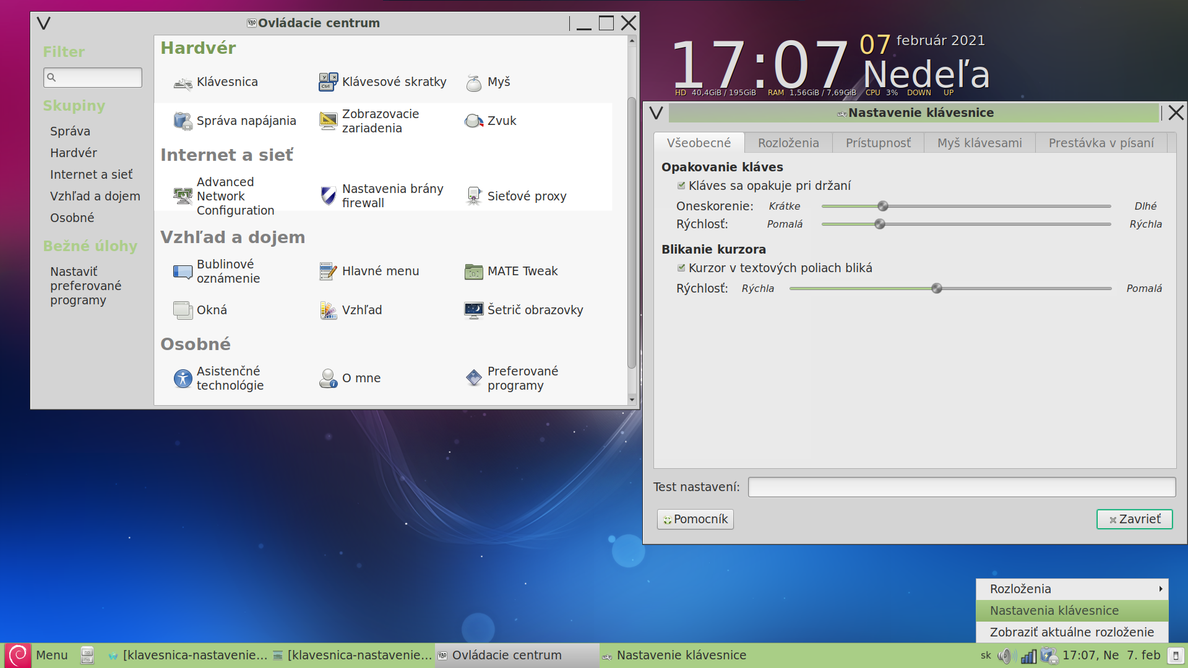Toggle Kláves sa opakuje pri držaní checkbox
Screen dimensions: 1188x668
[x=681, y=186]
